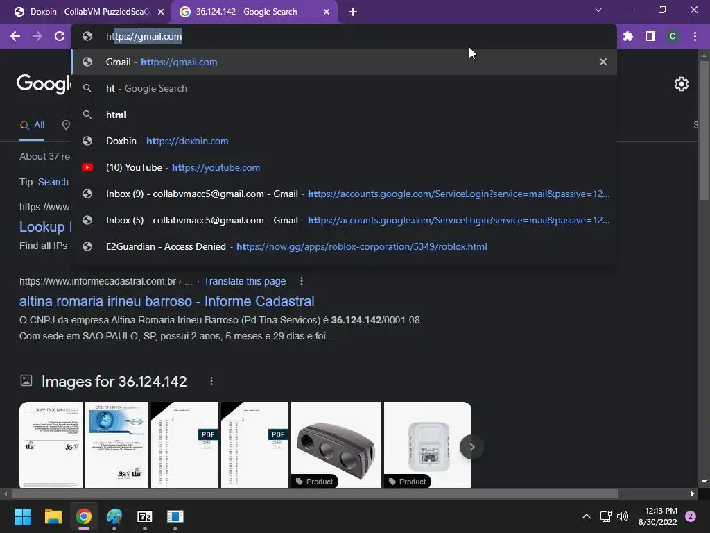710x533 pixels.
Task: Select the (10) YouTube suggestion
Action: pyautogui.click(x=344, y=167)
